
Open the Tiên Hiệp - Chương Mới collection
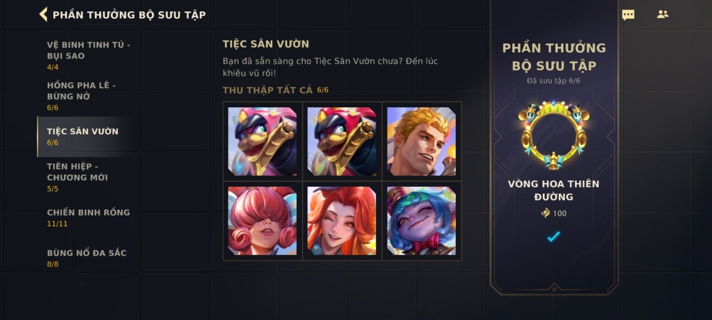(89, 177)
